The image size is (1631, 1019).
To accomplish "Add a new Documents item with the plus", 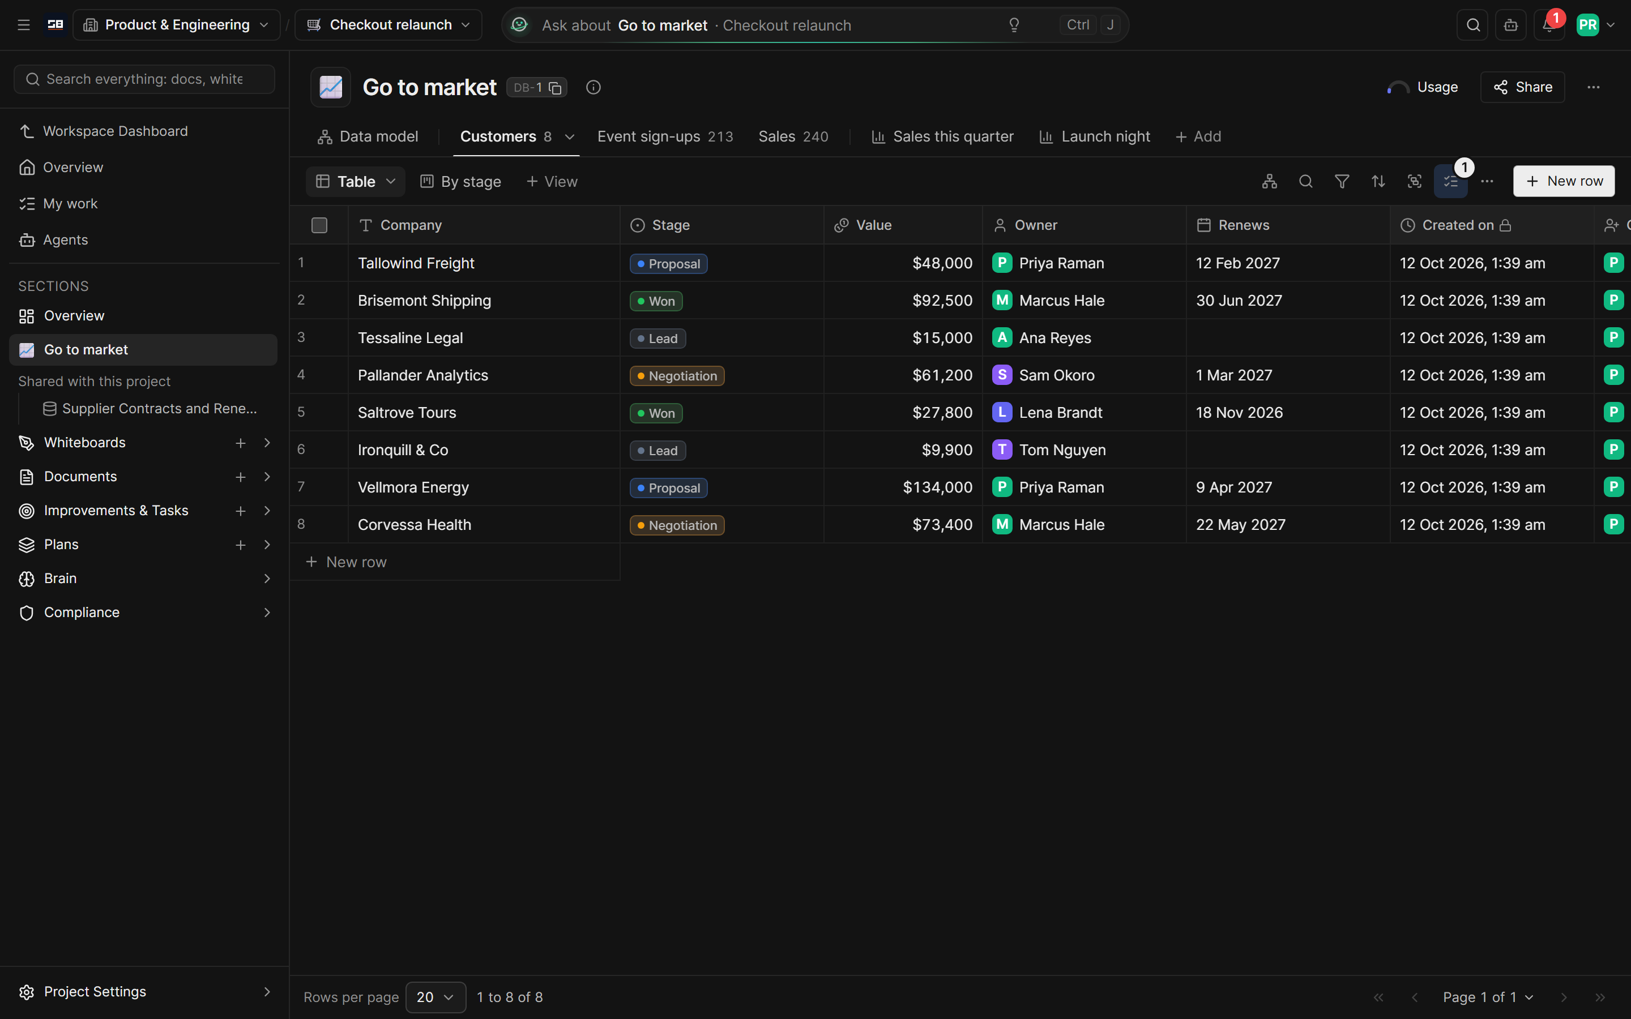I will tap(240, 477).
